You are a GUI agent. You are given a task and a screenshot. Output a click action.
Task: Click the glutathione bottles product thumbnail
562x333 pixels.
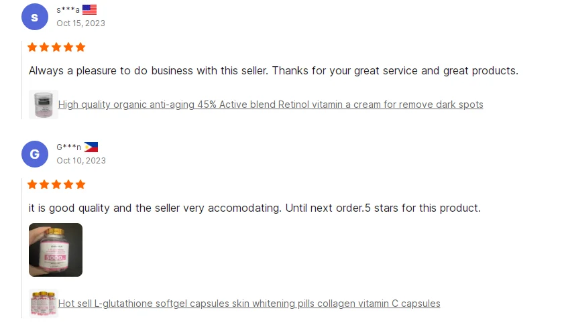44,304
